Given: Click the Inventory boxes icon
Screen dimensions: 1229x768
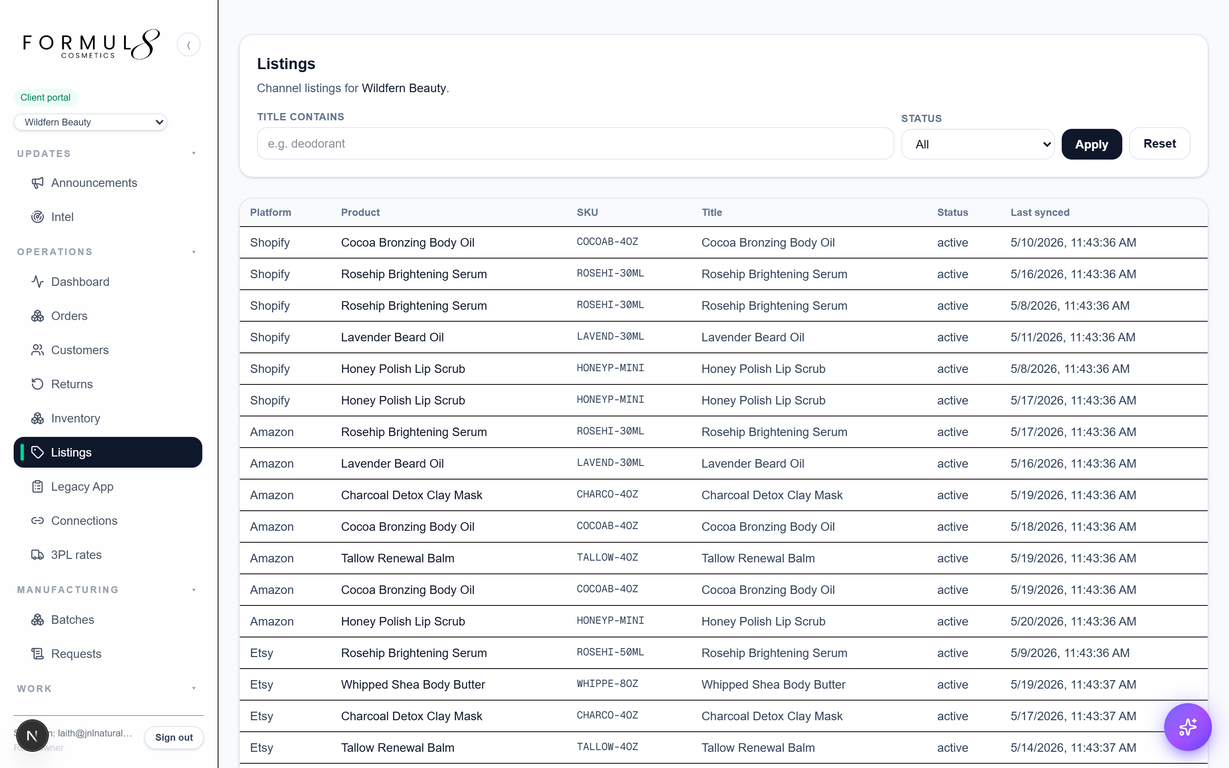Looking at the screenshot, I should click(x=38, y=418).
